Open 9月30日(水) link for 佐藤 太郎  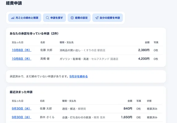pos(22,108)
